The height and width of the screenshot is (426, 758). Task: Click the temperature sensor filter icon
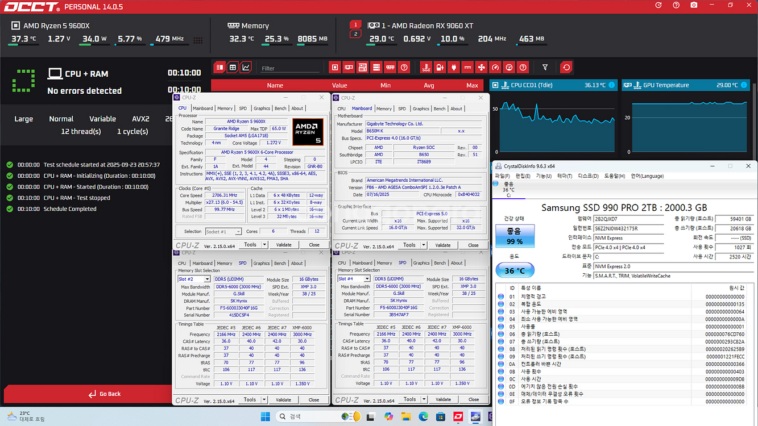[x=425, y=67]
